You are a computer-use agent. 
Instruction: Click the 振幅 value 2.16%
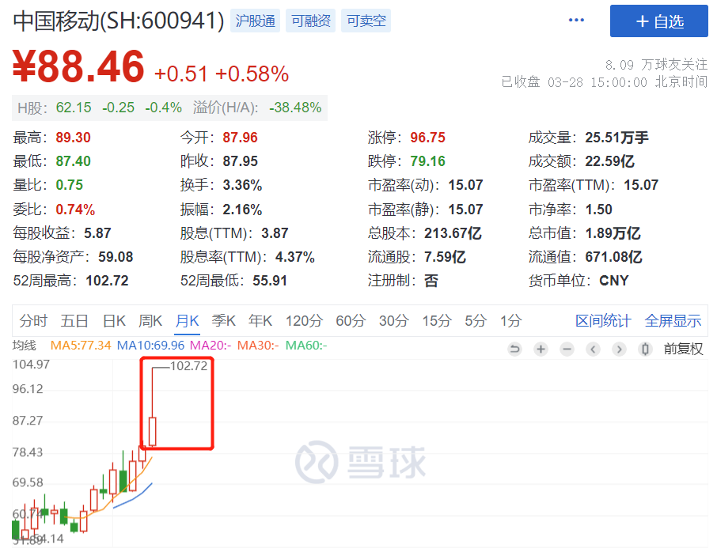(x=242, y=210)
